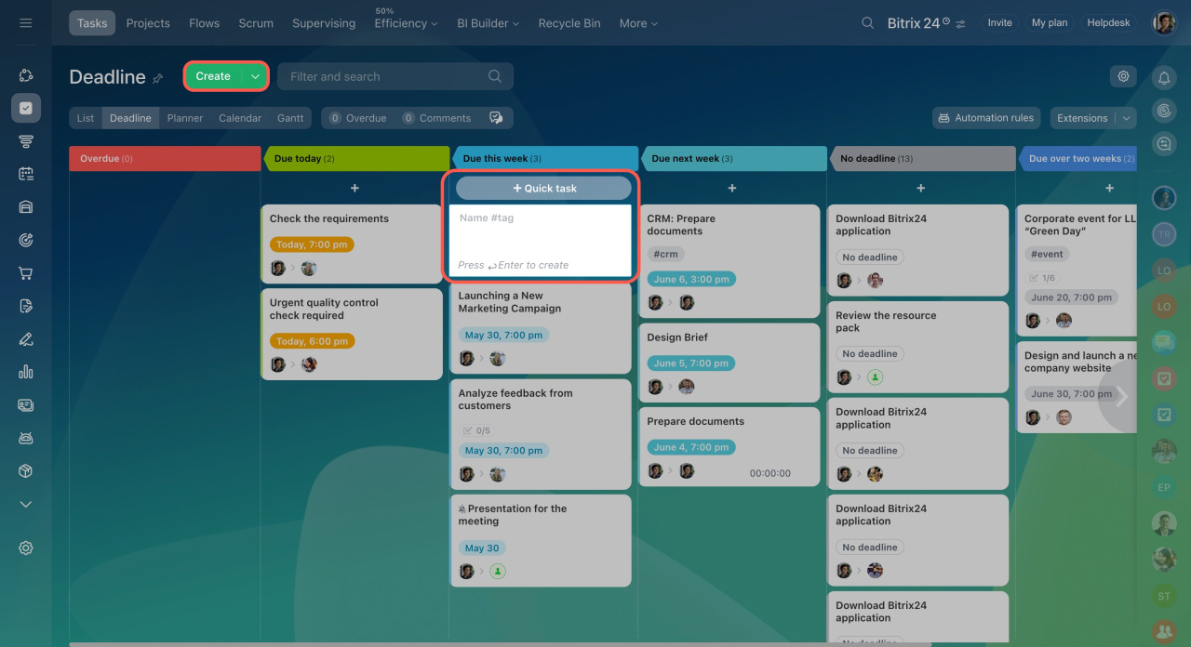This screenshot has height=647, width=1191.
Task: Switch to the Gantt view tab
Action: pyautogui.click(x=290, y=118)
